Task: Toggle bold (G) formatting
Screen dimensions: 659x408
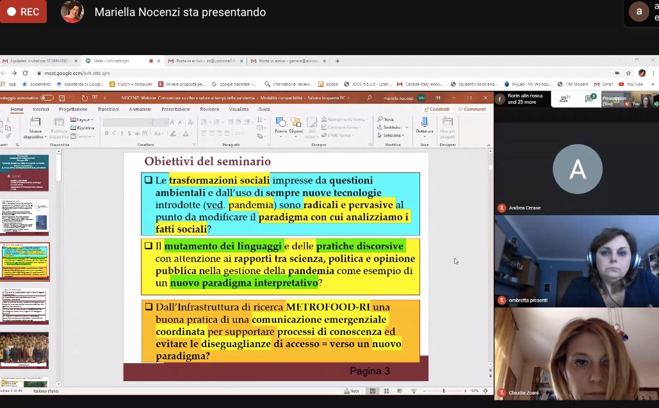Action: coord(107,134)
